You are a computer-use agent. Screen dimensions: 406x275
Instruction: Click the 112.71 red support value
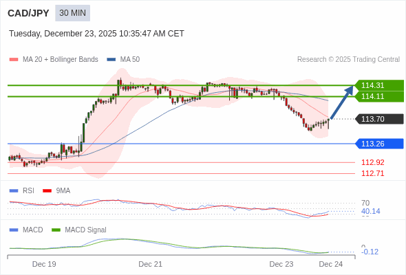(373, 173)
